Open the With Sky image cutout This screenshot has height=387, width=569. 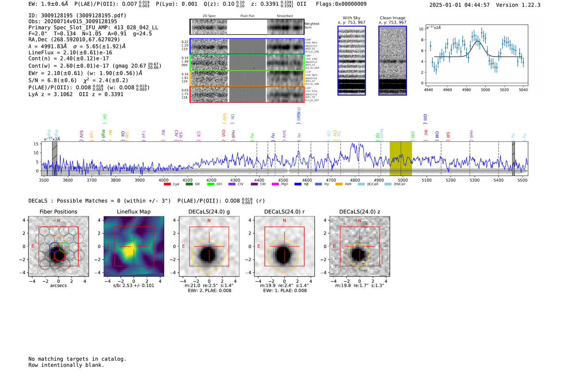pyautogui.click(x=352, y=61)
